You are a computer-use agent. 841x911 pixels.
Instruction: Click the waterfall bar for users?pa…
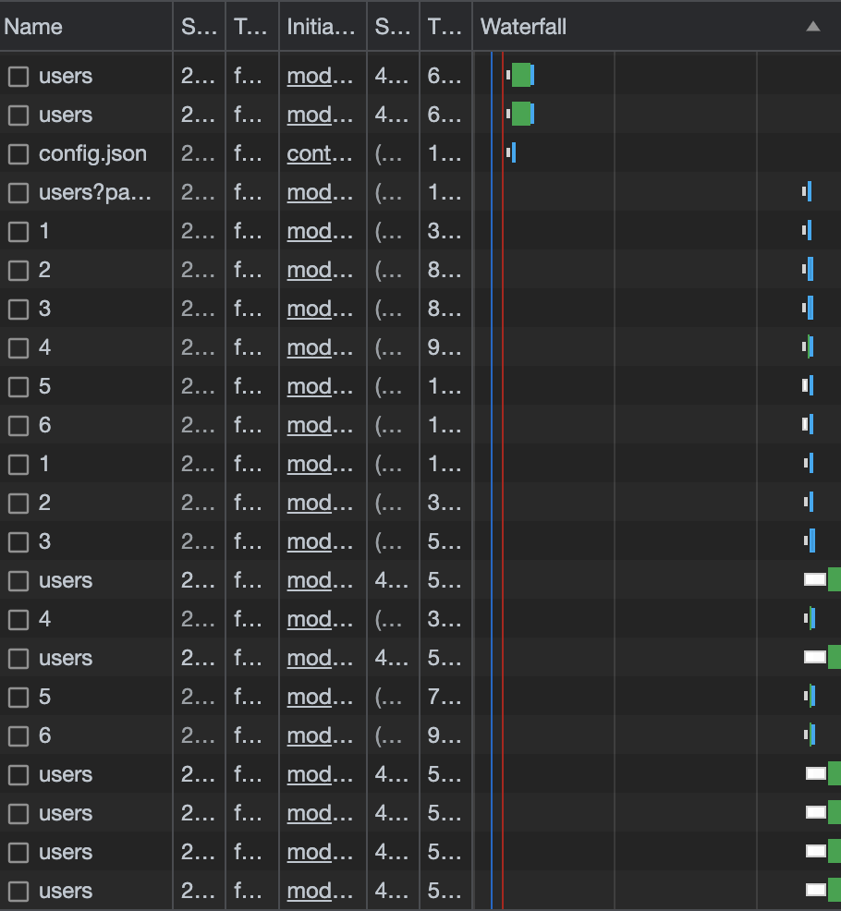tap(807, 192)
